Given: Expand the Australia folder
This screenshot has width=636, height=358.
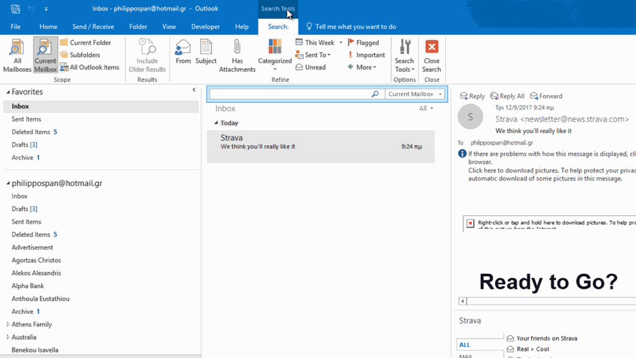Looking at the screenshot, I should (7, 337).
